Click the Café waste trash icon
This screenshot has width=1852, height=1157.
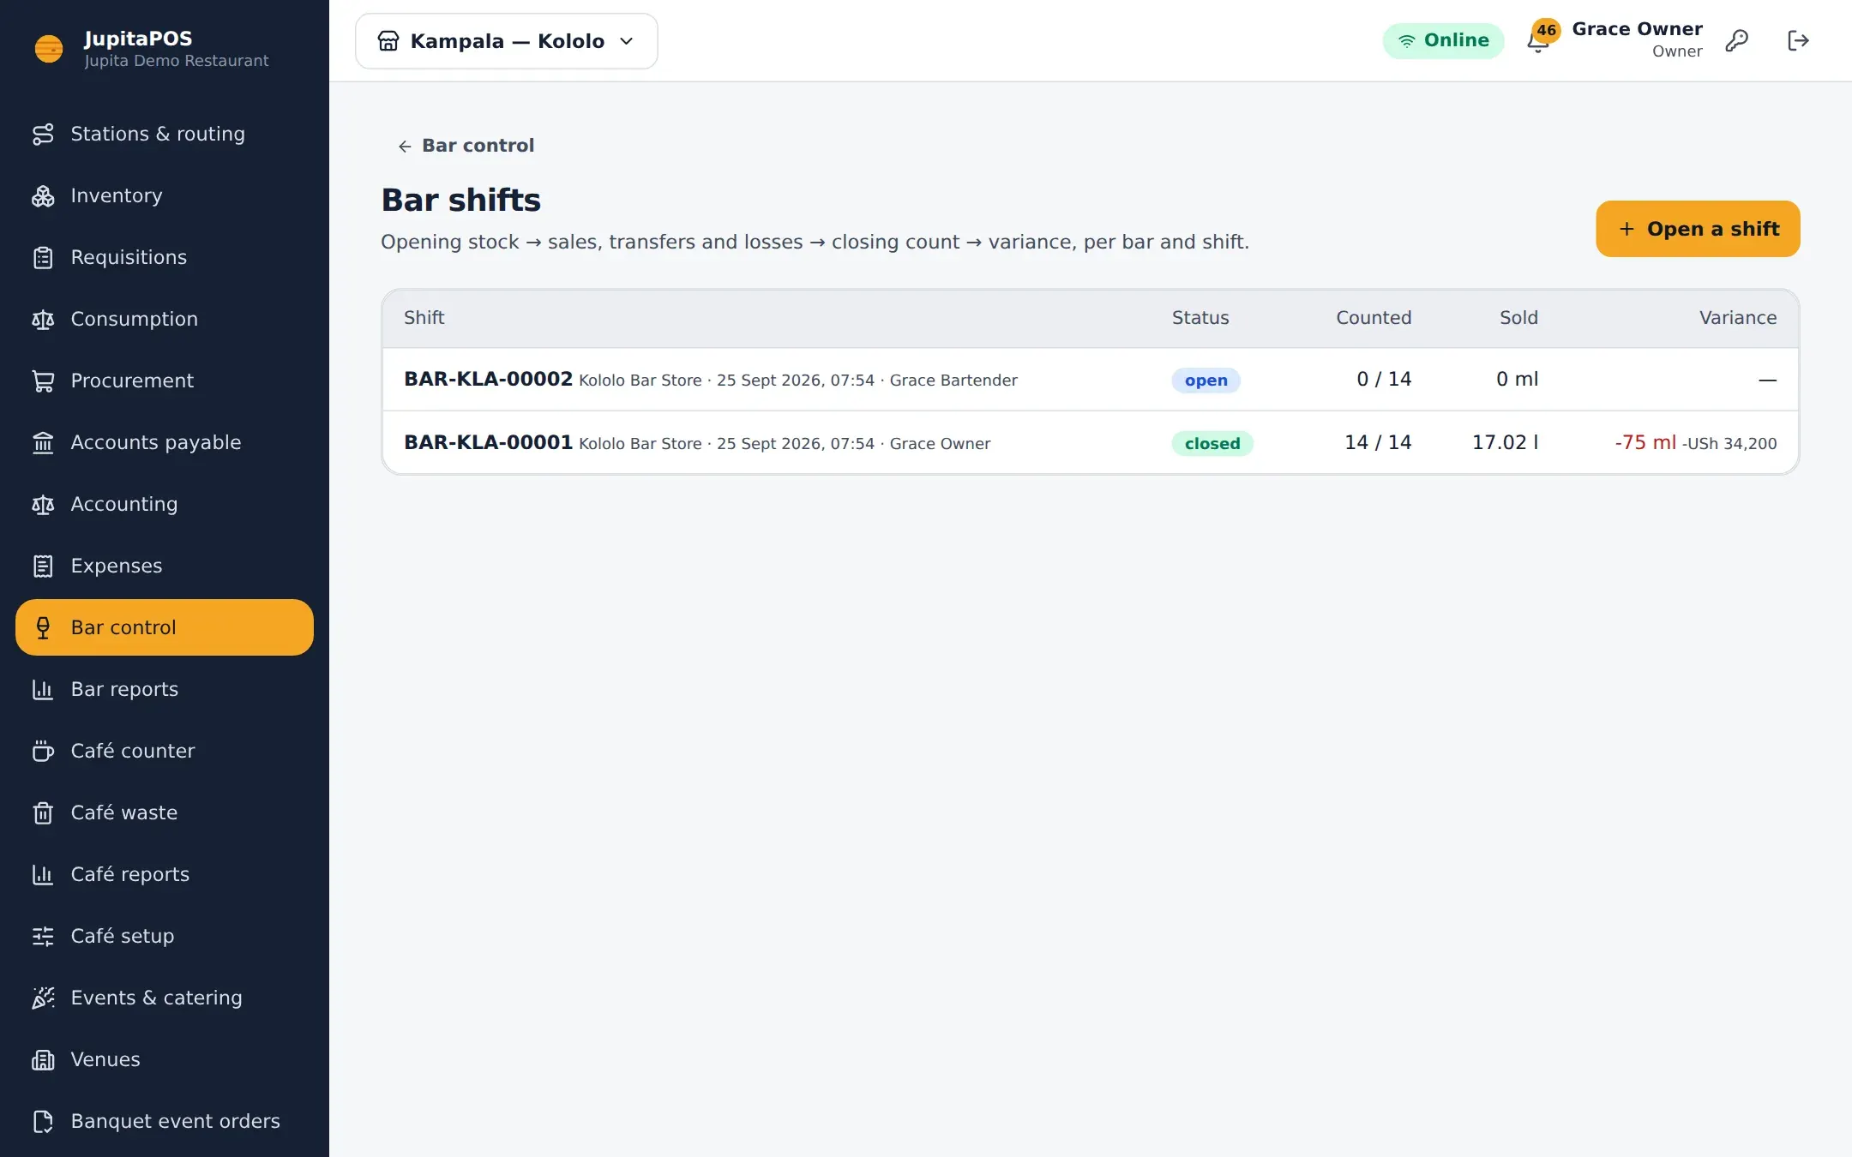(x=43, y=813)
